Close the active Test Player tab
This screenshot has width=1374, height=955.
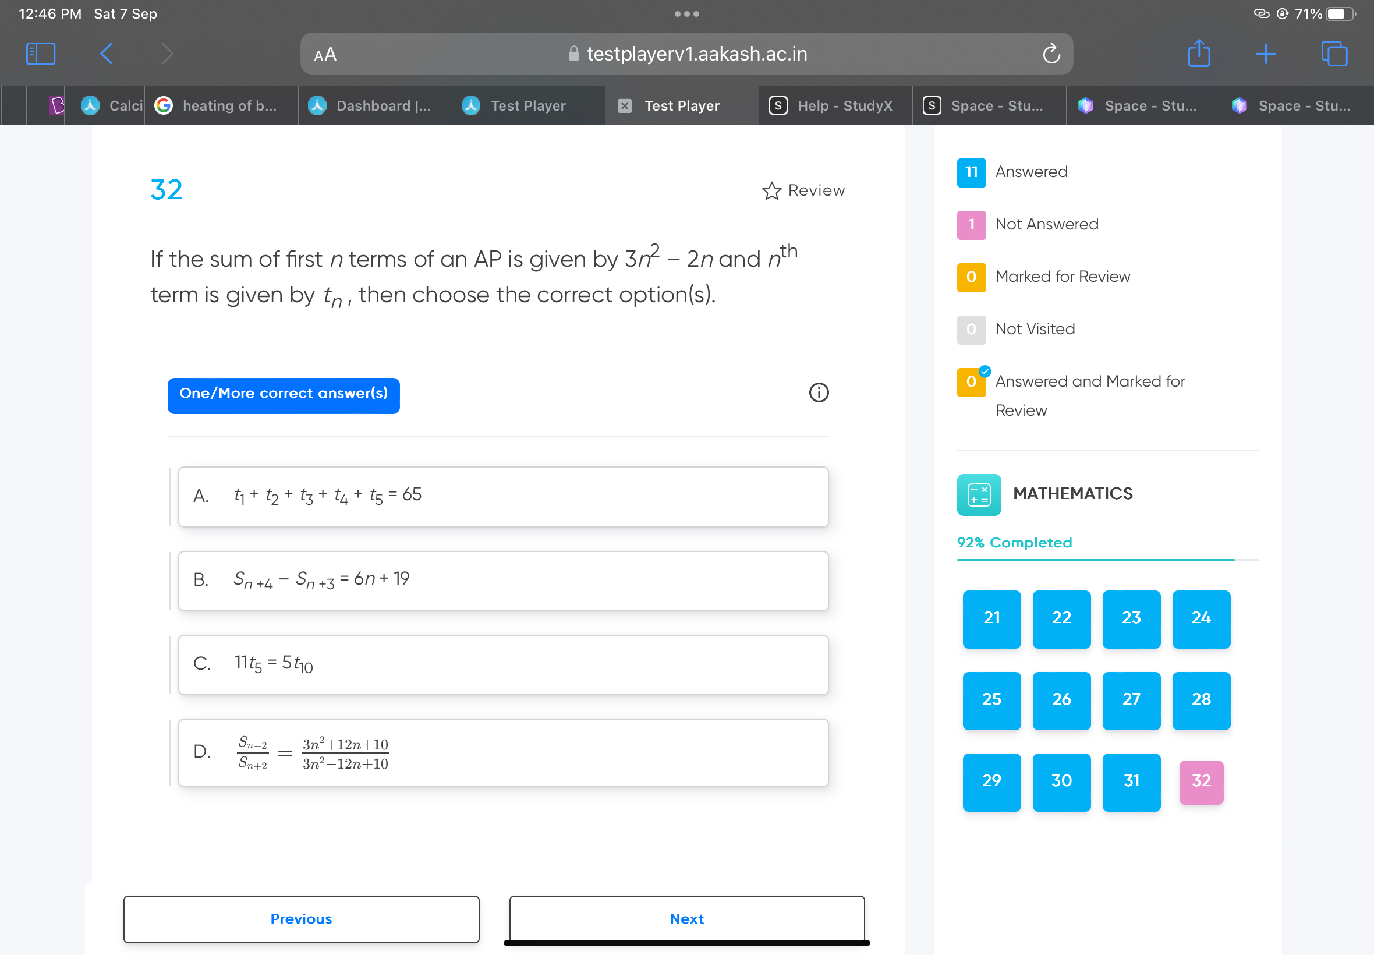[x=624, y=106]
